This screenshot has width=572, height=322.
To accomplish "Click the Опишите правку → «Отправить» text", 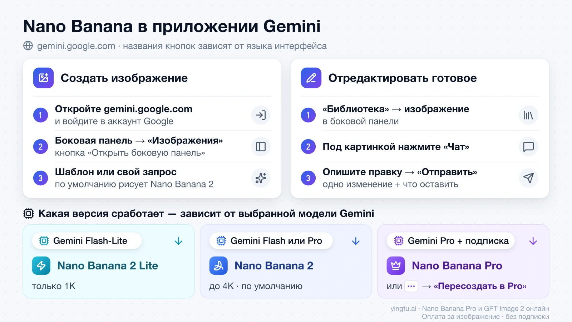I will 400,172.
